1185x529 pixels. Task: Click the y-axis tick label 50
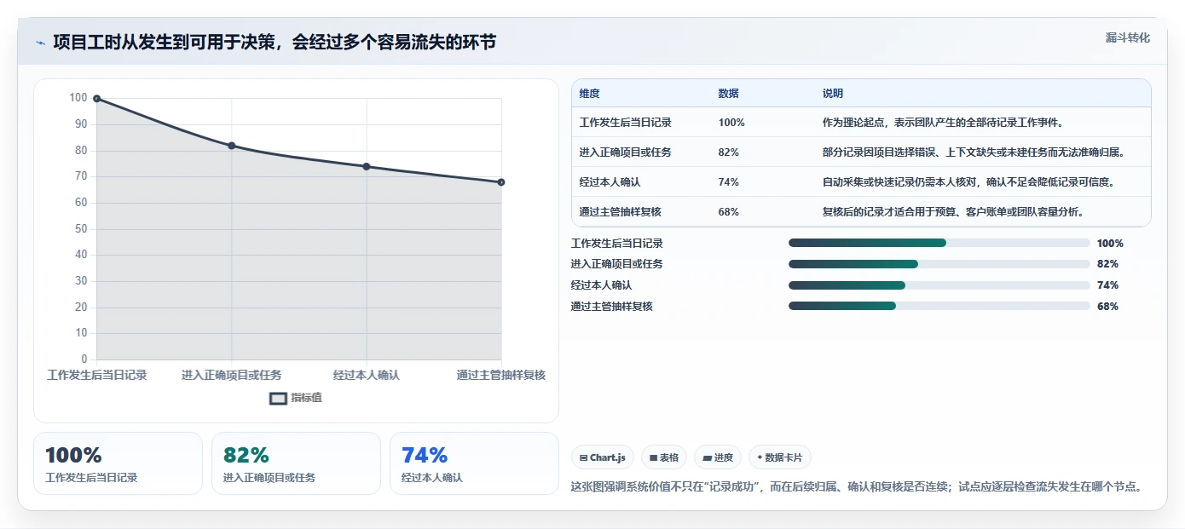click(81, 228)
